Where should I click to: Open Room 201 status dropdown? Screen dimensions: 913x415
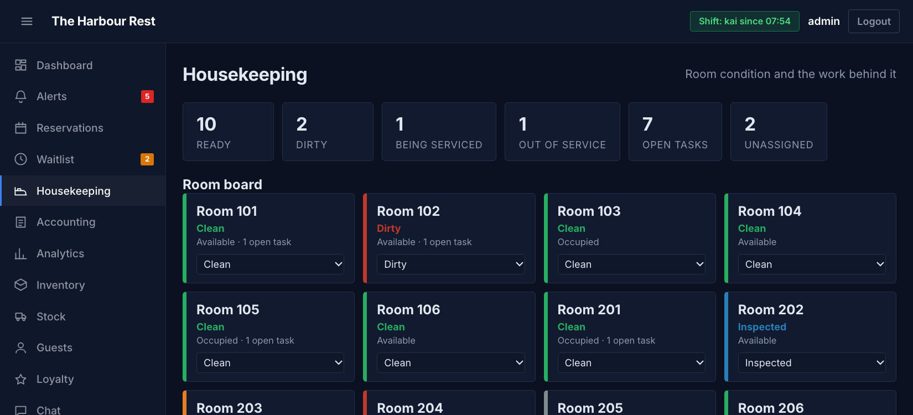point(631,363)
